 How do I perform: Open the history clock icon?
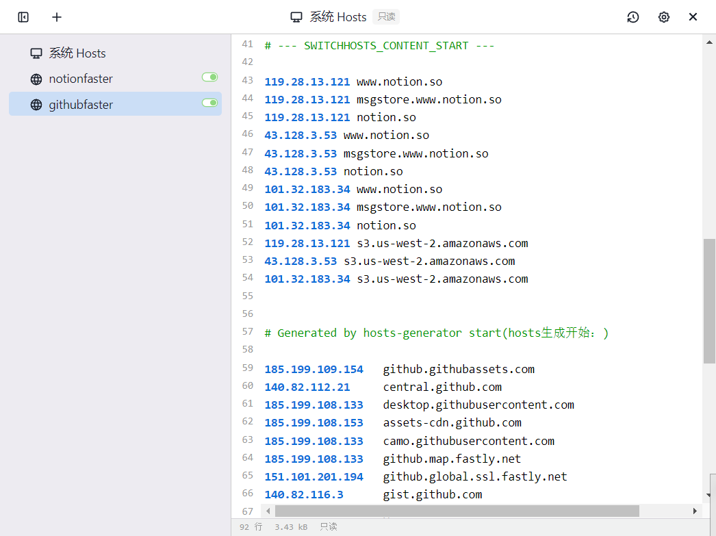click(633, 17)
